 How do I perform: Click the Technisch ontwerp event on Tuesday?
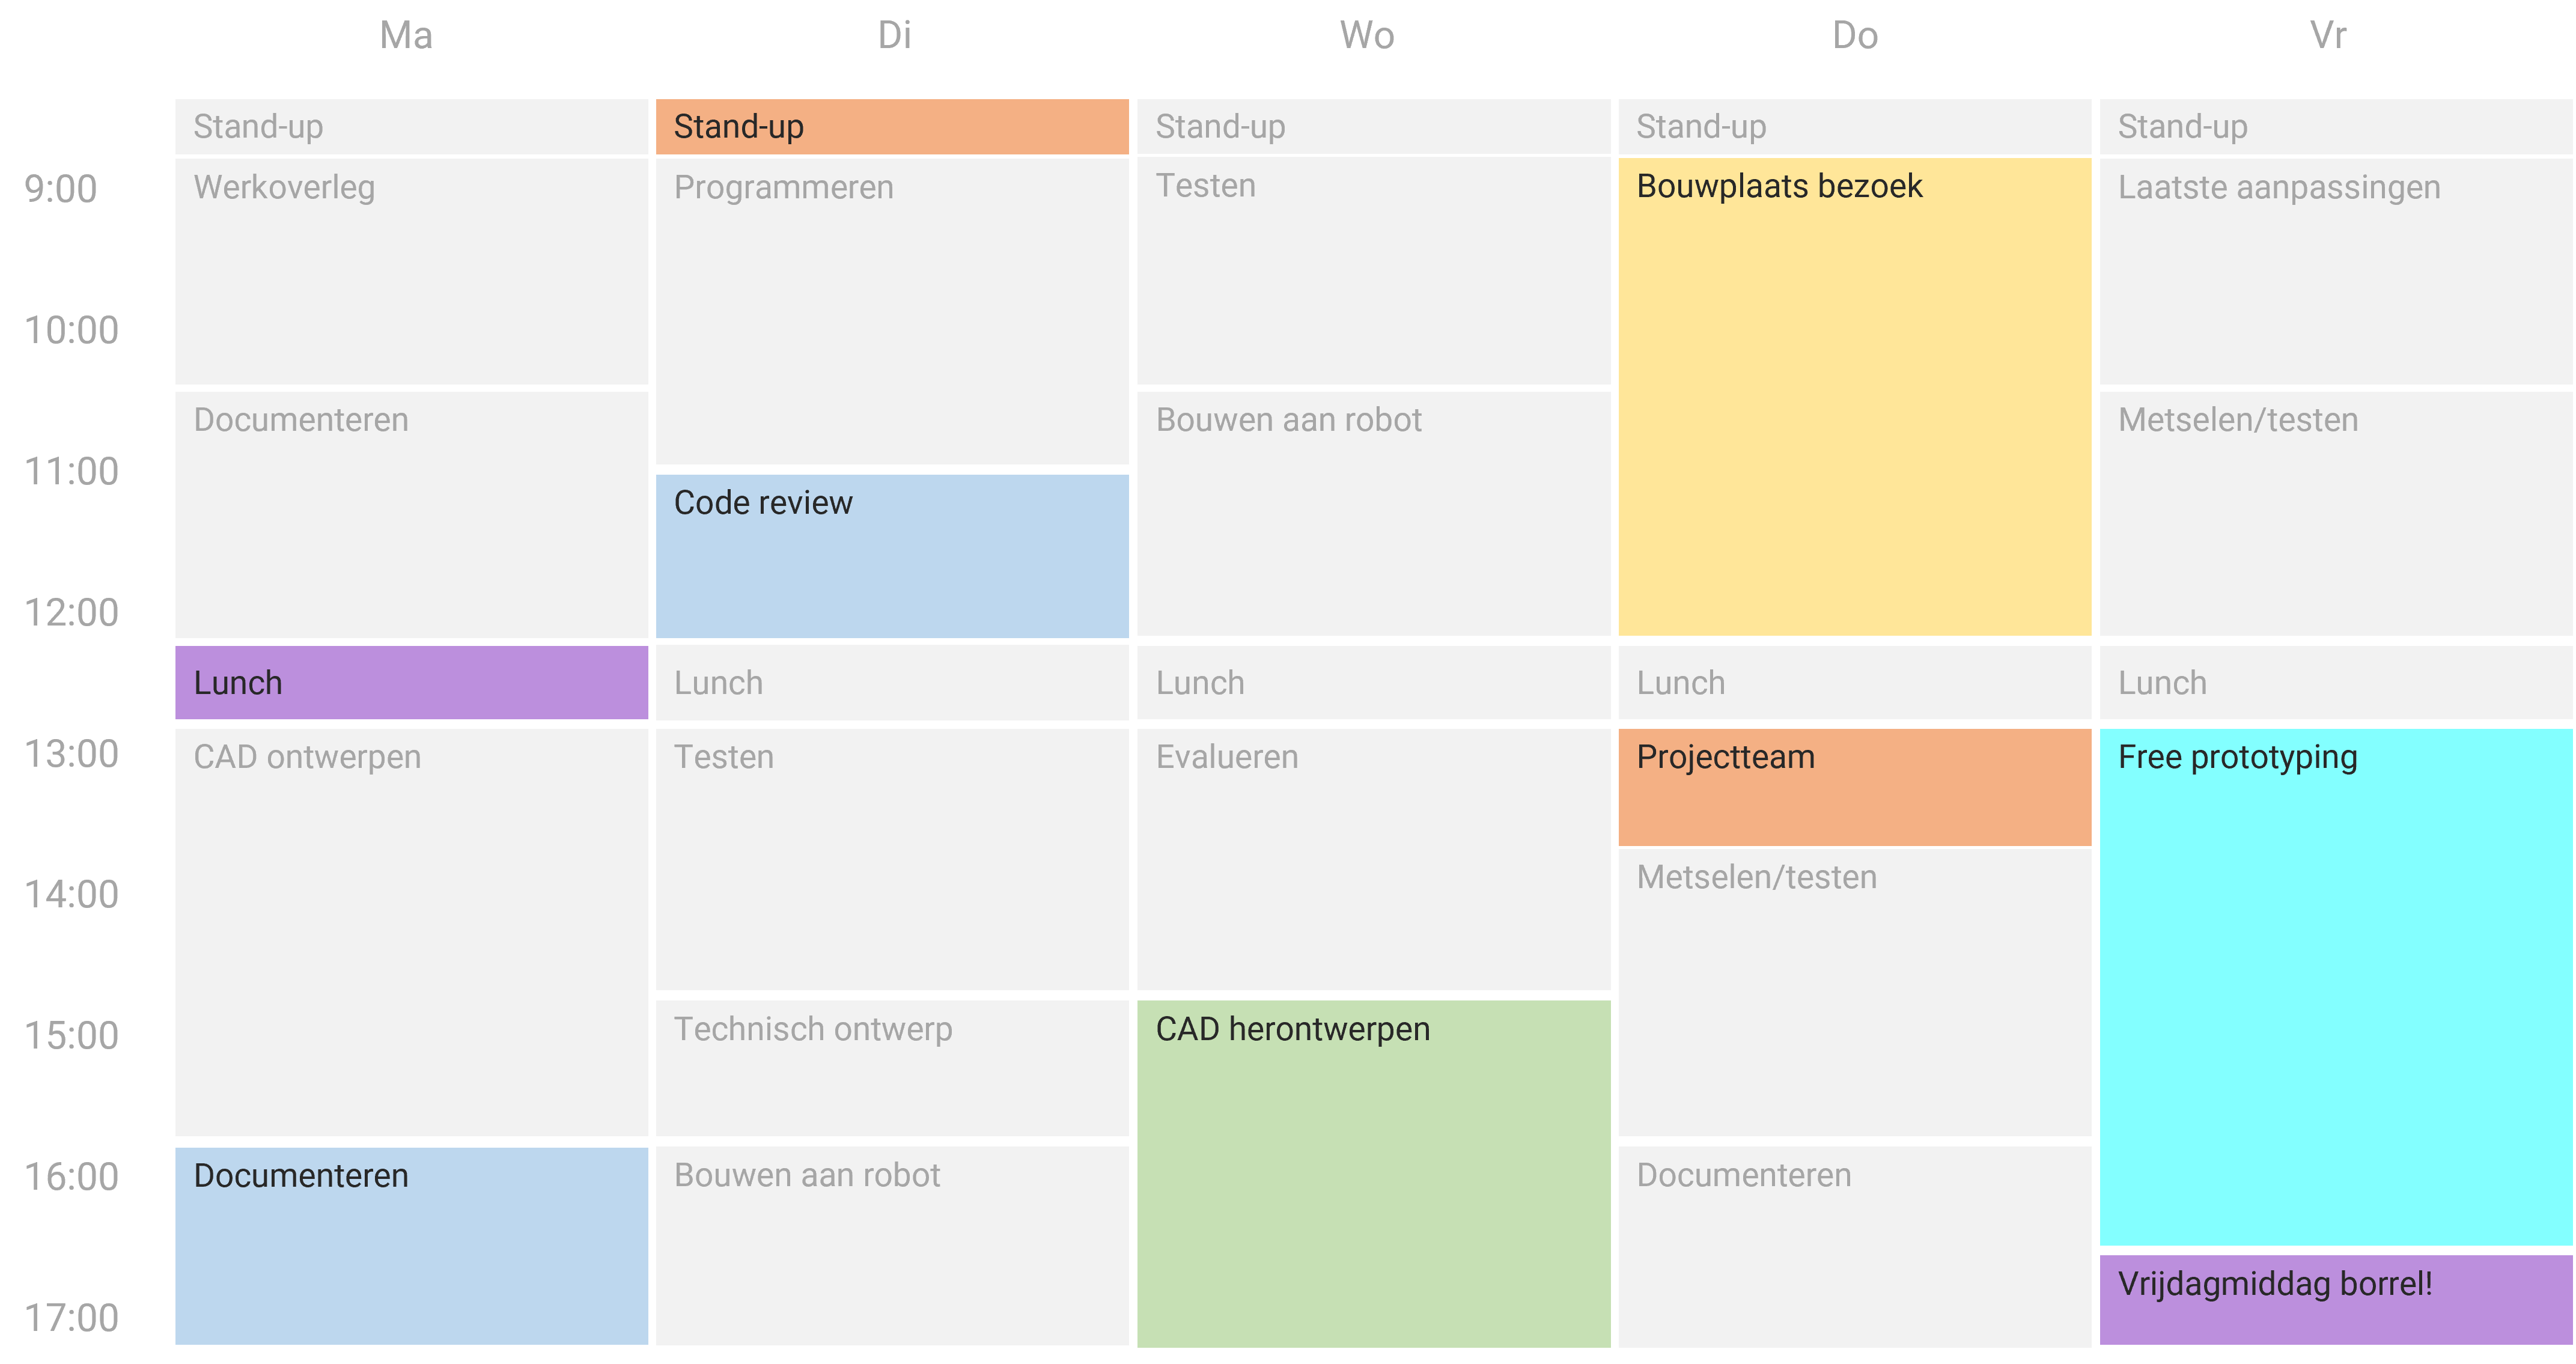tap(892, 1068)
